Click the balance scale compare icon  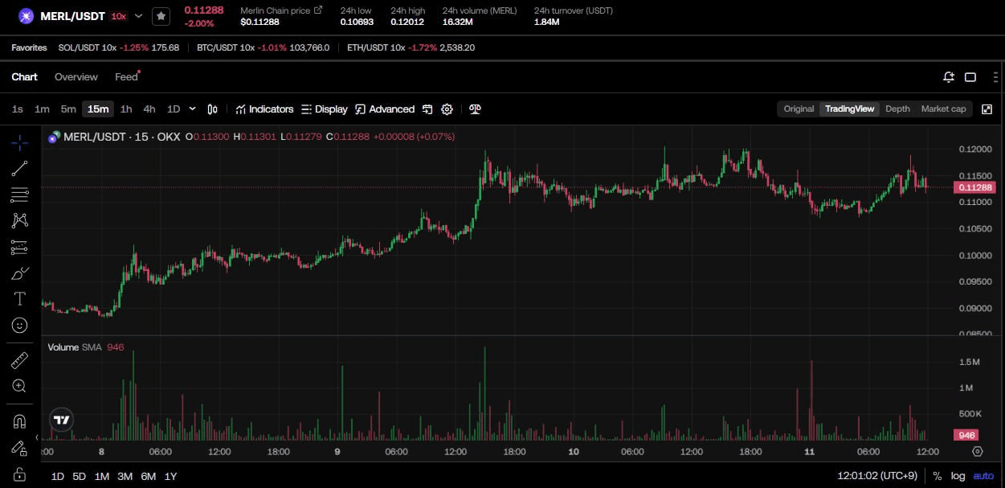pos(475,109)
